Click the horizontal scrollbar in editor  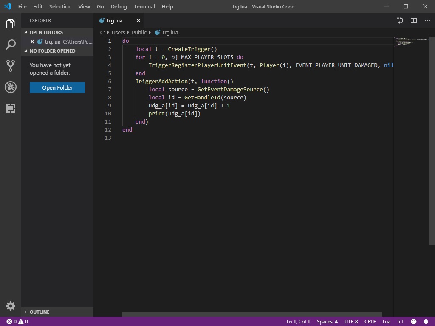click(x=251, y=315)
